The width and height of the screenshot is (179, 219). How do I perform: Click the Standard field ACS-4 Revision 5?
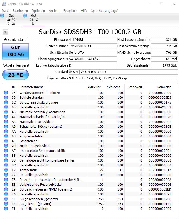(123, 72)
